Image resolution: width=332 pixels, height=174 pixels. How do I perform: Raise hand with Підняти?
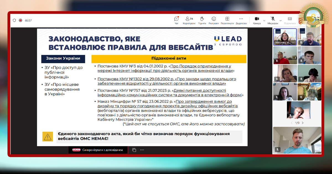click(x=202, y=20)
